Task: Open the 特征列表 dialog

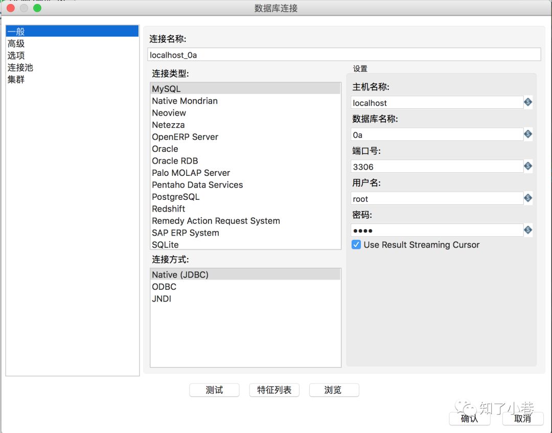Action: pyautogui.click(x=274, y=390)
